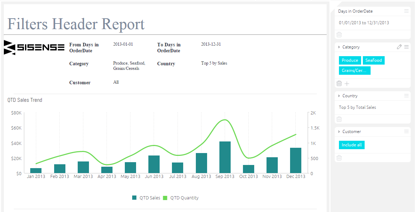The height and width of the screenshot is (212, 417).
Task: Toggle the Seafood category tag
Action: pyautogui.click(x=374, y=60)
